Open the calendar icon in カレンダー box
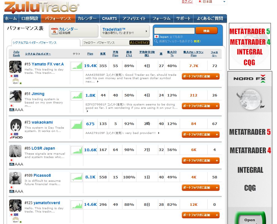This screenshot has width=277, height=224. tap(55, 31)
